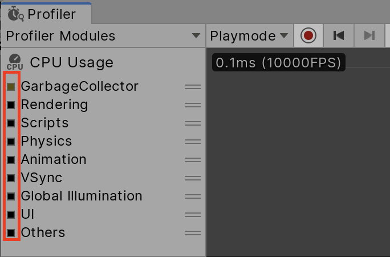Screen dimensions: 390x257
Task: Open the Profiler Modules dropdown
Action: (x=103, y=36)
